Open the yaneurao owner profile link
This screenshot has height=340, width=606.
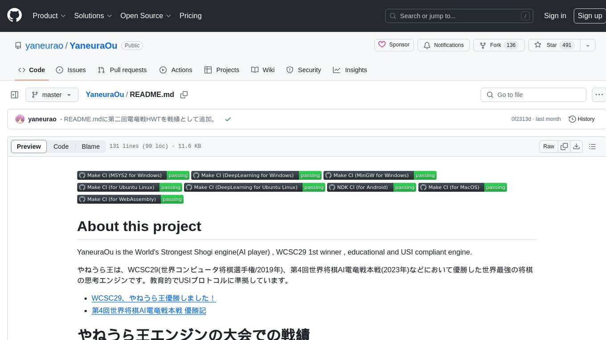[x=44, y=45]
